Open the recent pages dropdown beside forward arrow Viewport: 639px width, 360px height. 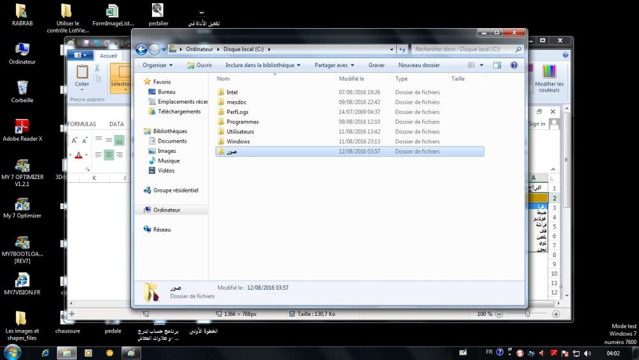click(x=164, y=49)
